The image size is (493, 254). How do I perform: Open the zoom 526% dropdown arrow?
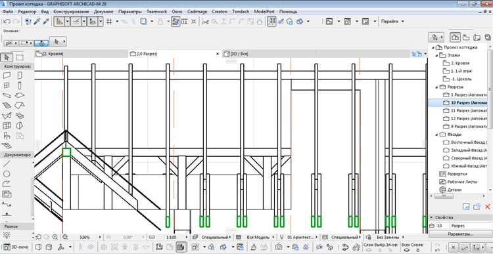[101, 237]
